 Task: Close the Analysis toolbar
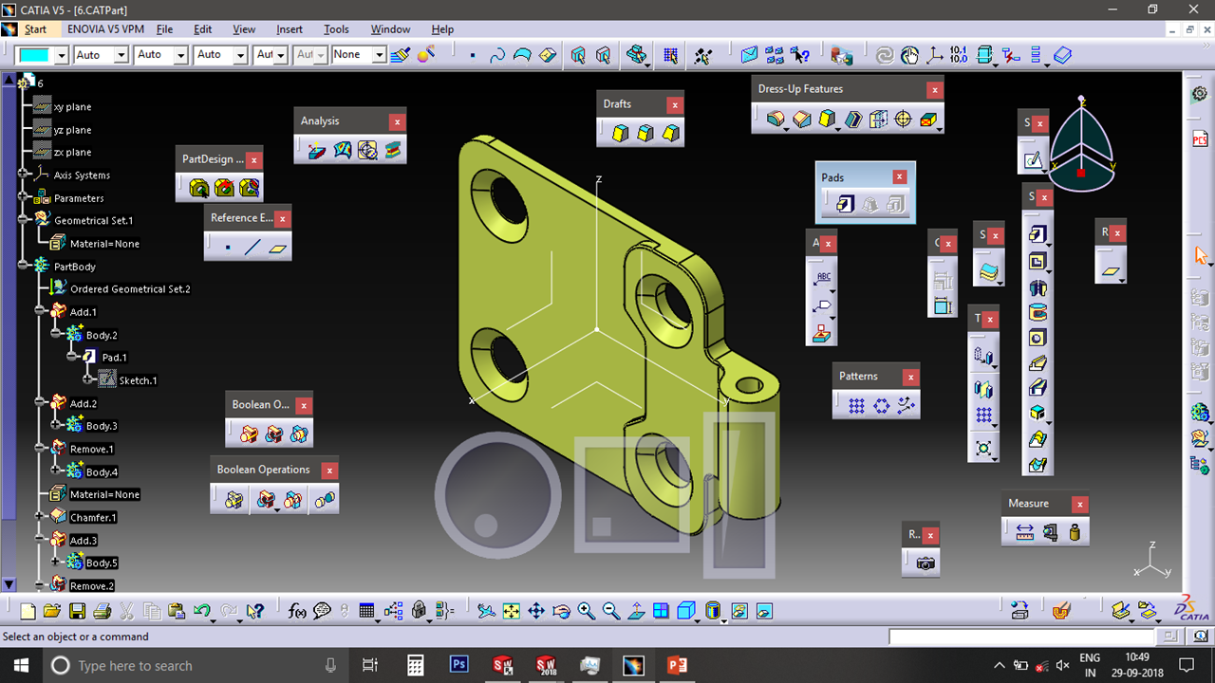(x=397, y=121)
